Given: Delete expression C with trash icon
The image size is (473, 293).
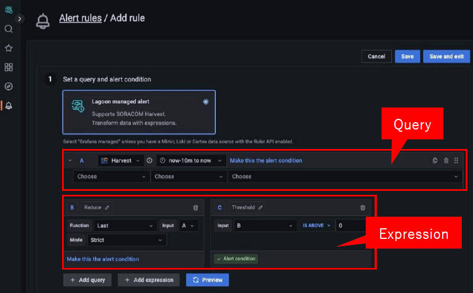Looking at the screenshot, I should pyautogui.click(x=363, y=208).
